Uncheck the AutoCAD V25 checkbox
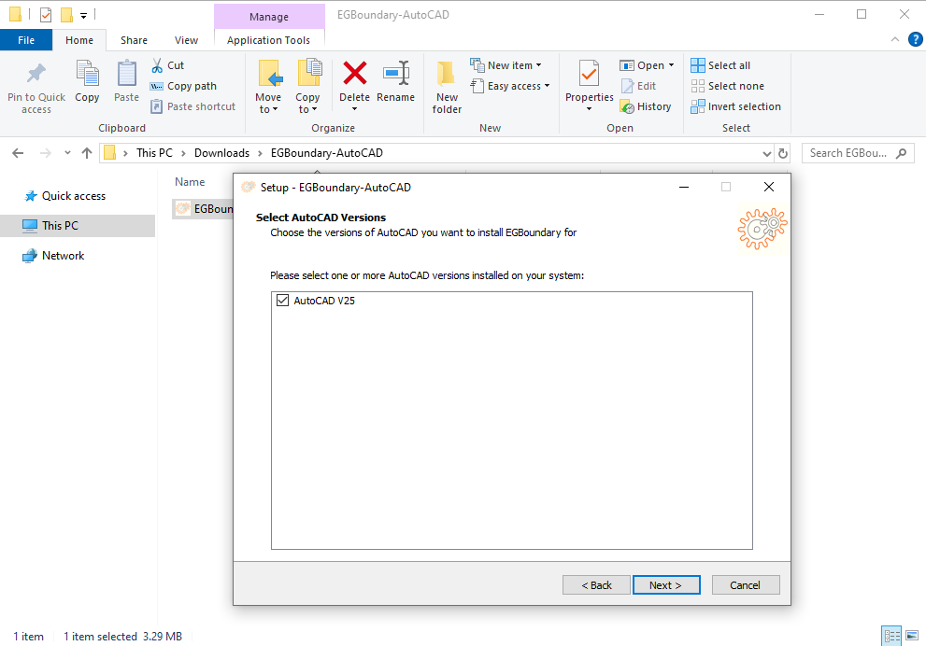The width and height of the screenshot is (926, 646). [x=283, y=301]
